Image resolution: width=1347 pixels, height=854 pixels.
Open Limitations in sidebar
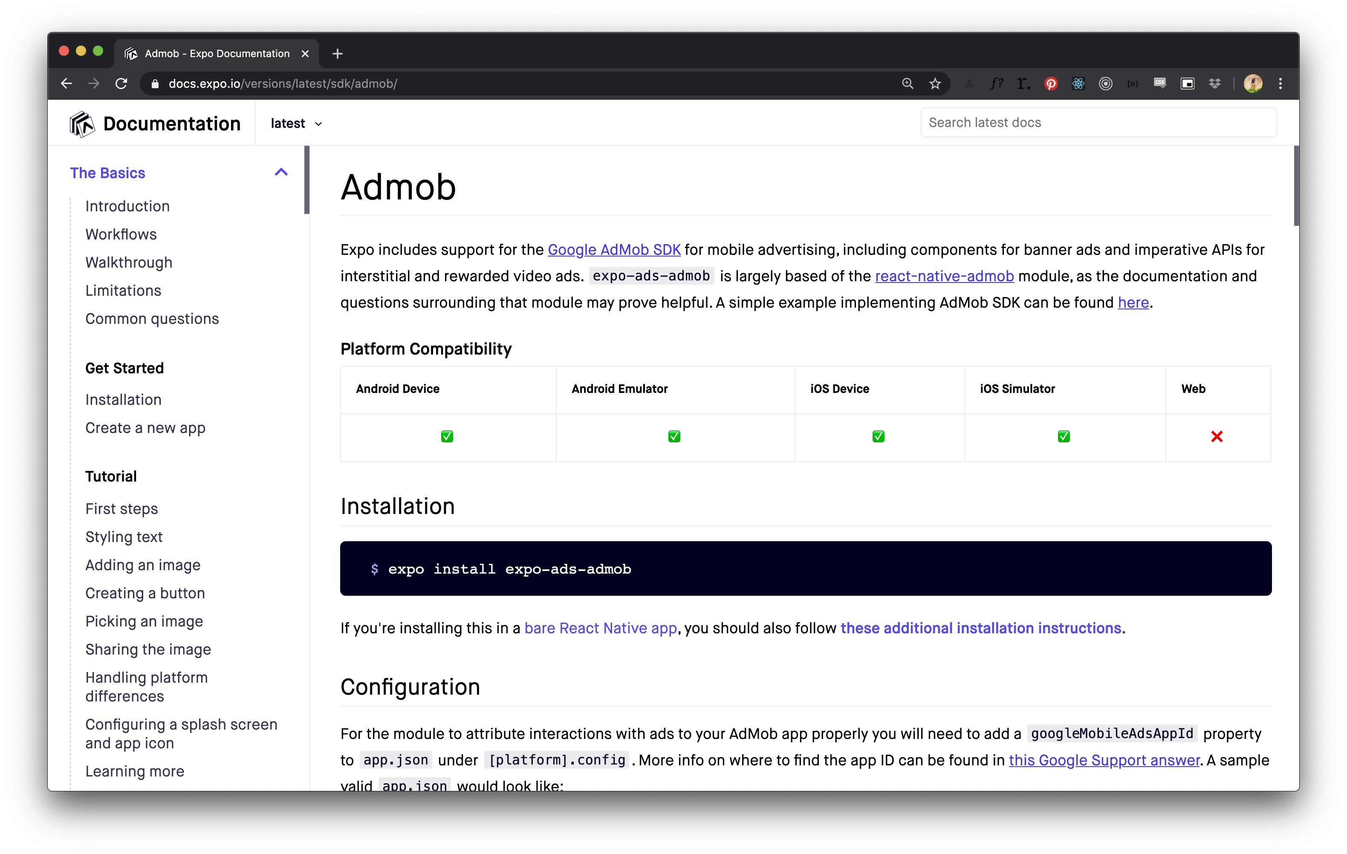[x=123, y=290]
